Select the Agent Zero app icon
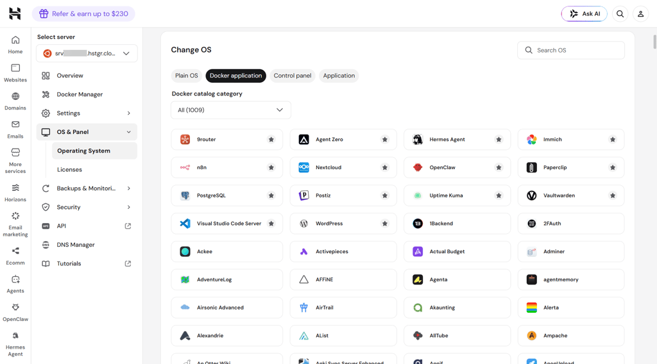Image resolution: width=657 pixels, height=364 pixels. pos(303,139)
